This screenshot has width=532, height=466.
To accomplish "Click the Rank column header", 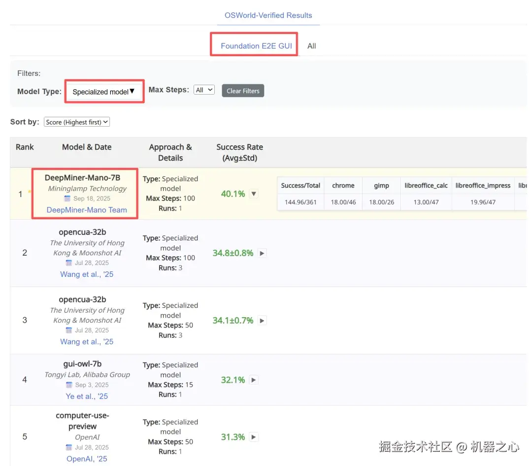I will click(25, 147).
